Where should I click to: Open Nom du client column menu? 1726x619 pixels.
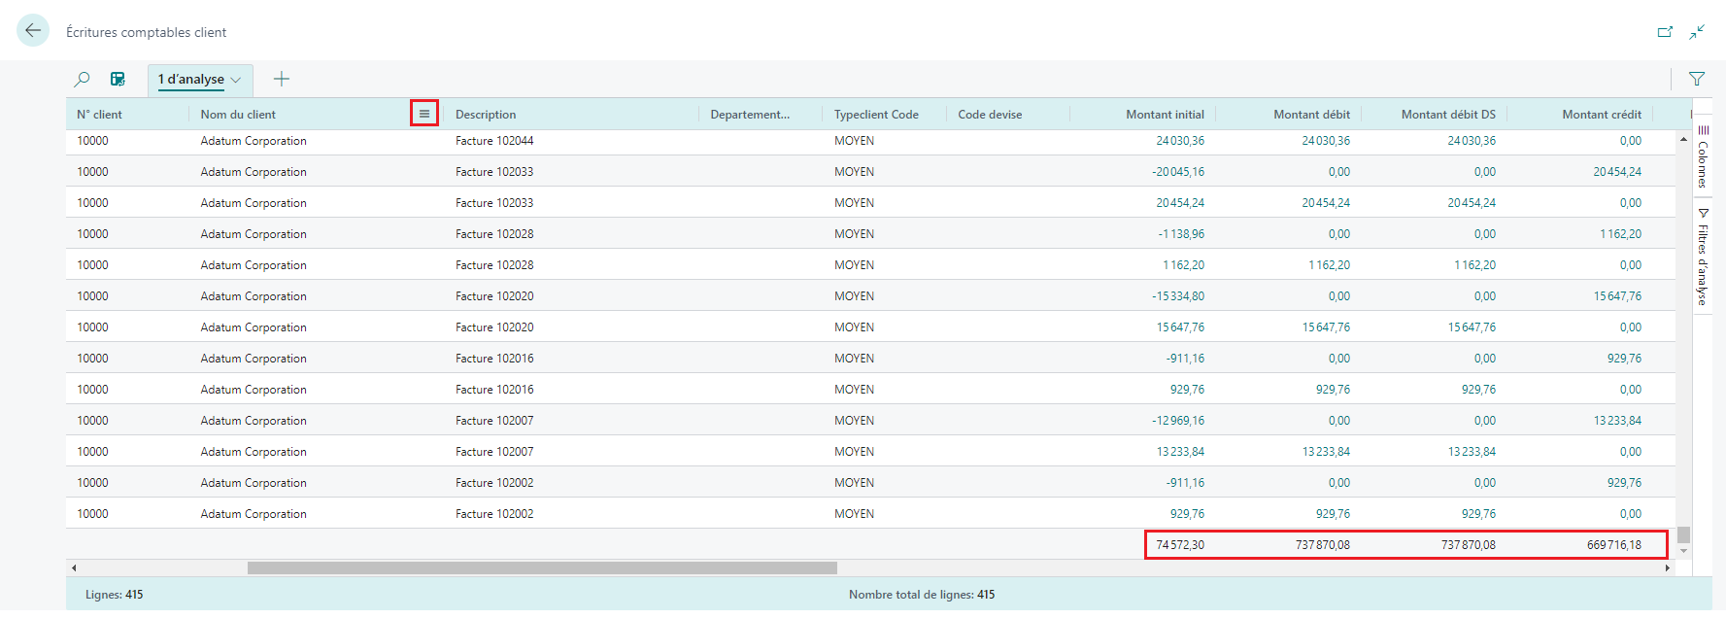424,114
